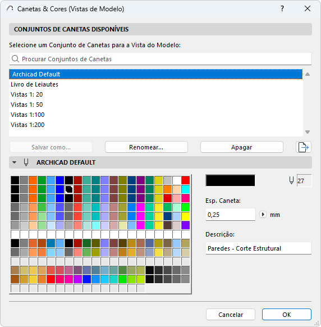Select the red swatch ending the first row

click(186, 180)
